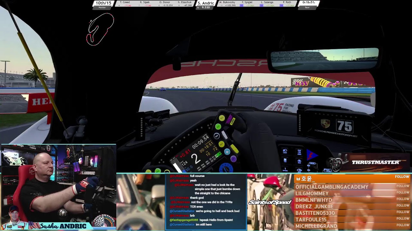Click the lap time 00:09.54 readout
This screenshot has height=231, width=412.
pyautogui.click(x=201, y=141)
